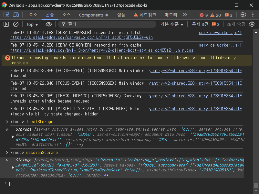Image resolution: width=259 pixels, height=194 pixels.
Task: Click the CHECK-UNREADS log message text
Action: tap(76, 98)
